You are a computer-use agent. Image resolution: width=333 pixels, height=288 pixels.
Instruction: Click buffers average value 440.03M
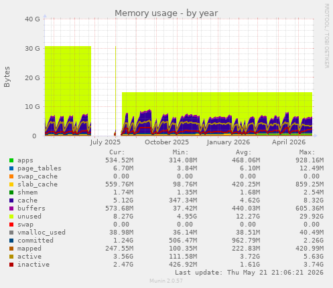click(x=246, y=208)
